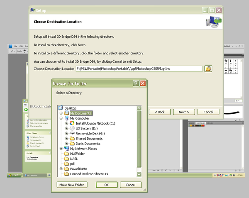The image size is (249, 198).
Task: Pick the red swatch in Swatches panel
Action: (x=204, y=126)
